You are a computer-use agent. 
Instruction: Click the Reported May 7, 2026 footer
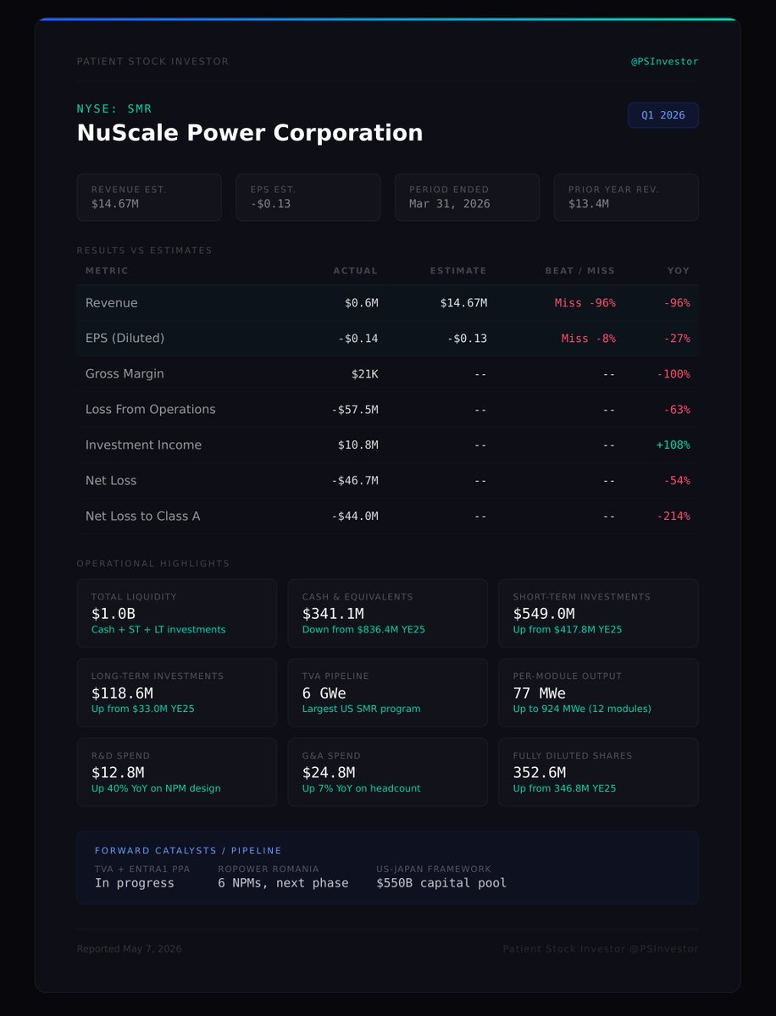[x=129, y=949]
